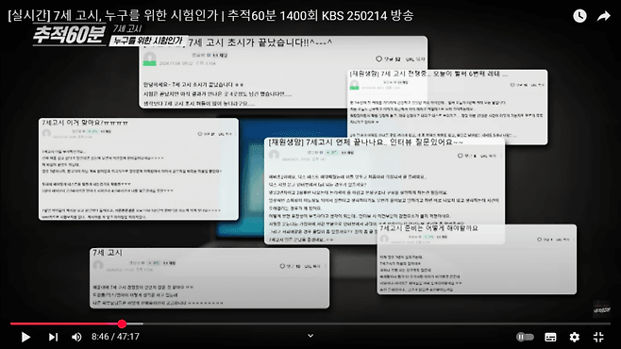Skip to the next video
Image resolution: width=621 pixels, height=349 pixels.
point(53,337)
